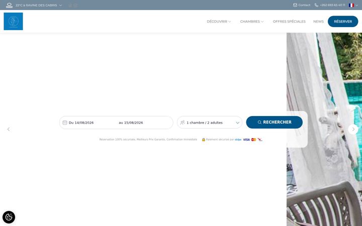This screenshot has height=226, width=362.
Task: Click the Visa card logo
Action: point(246,140)
